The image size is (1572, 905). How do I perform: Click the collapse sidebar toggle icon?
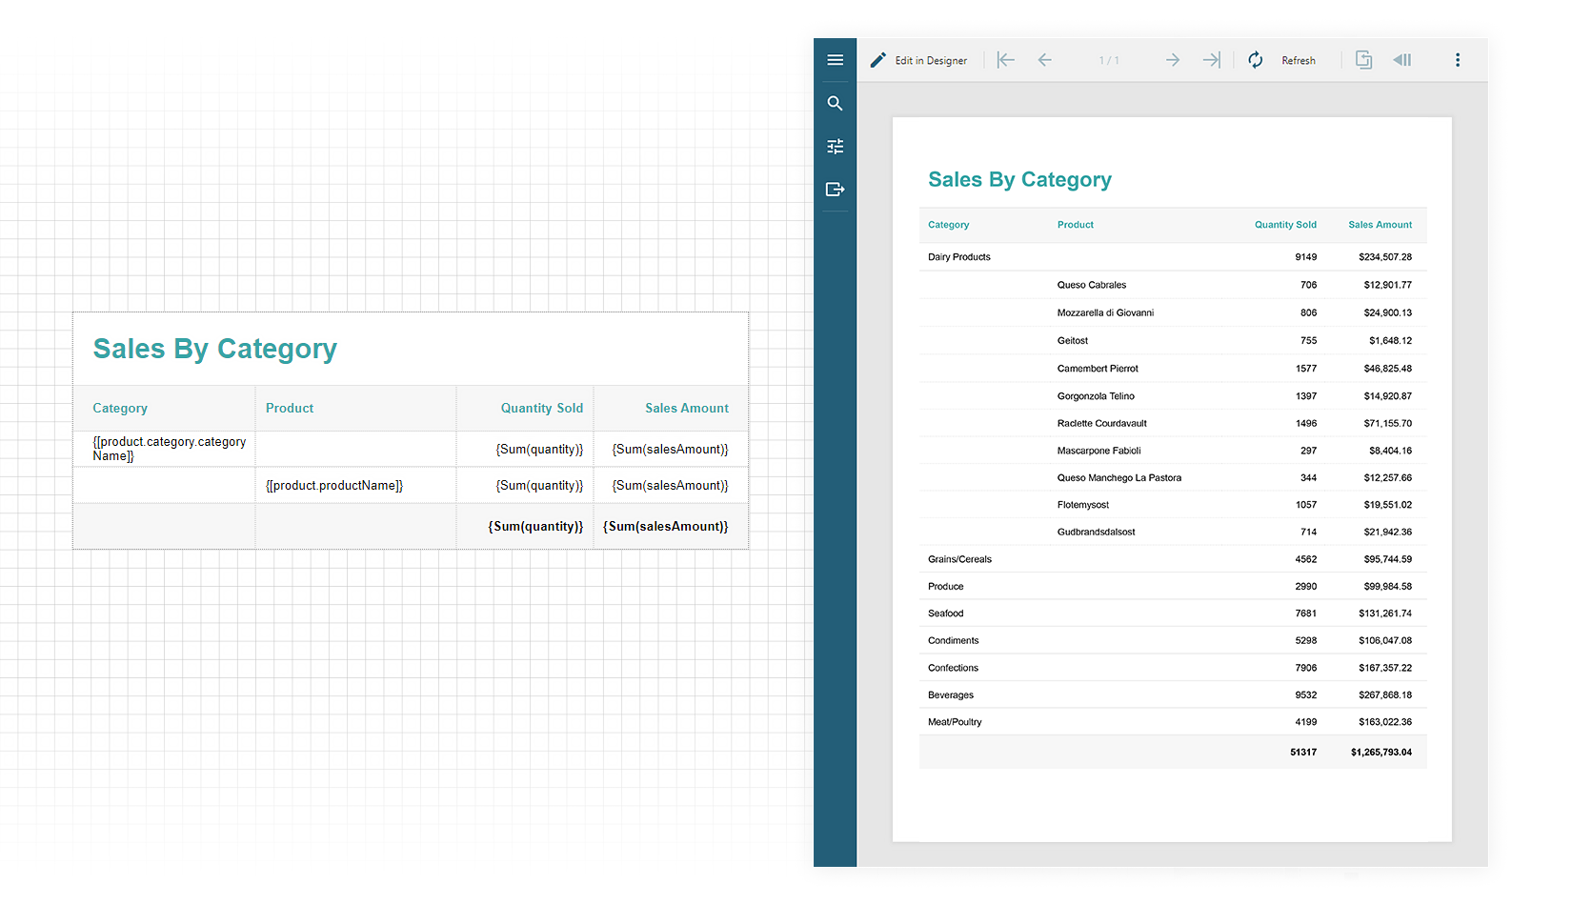[x=1402, y=60]
